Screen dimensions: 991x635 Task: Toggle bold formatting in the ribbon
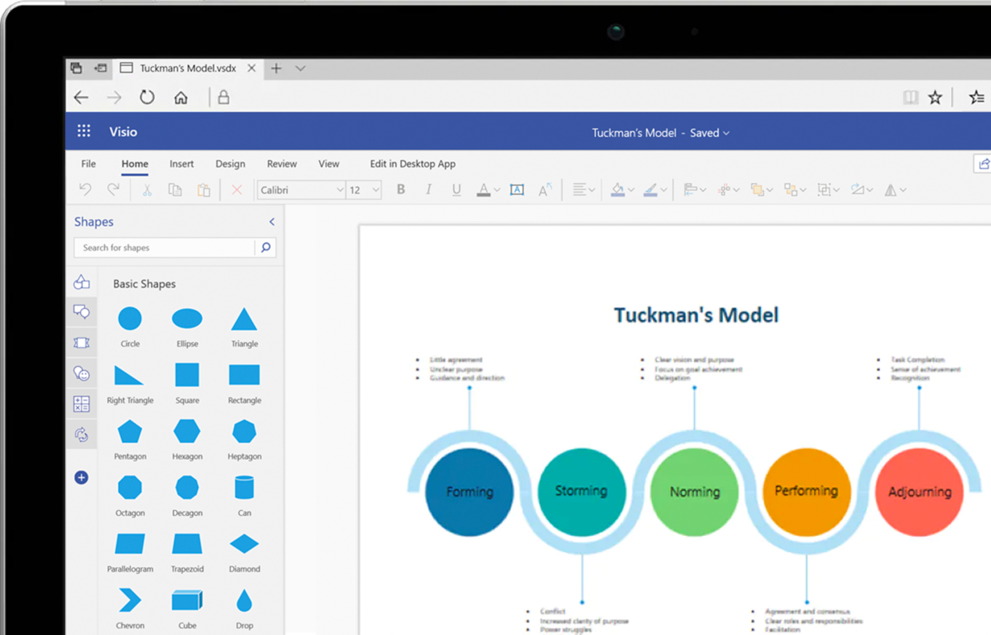[x=401, y=189]
